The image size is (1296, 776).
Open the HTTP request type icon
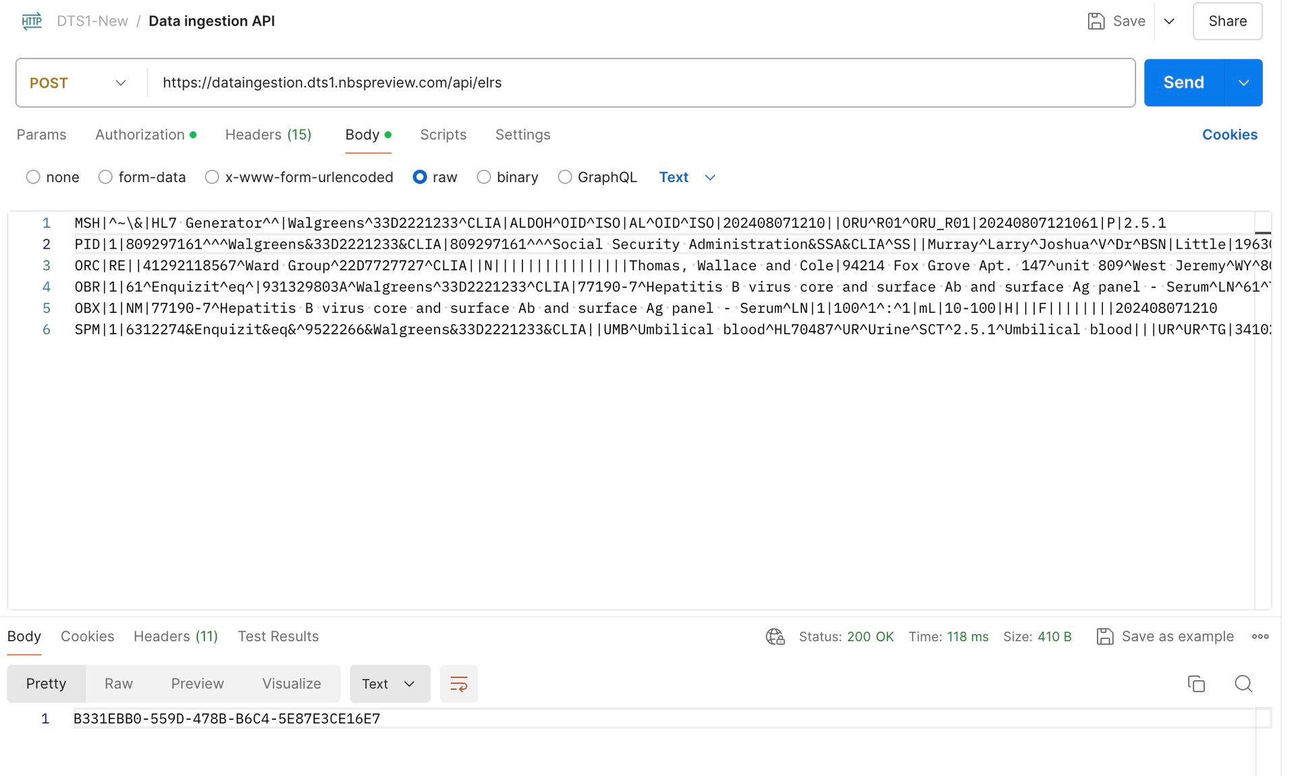pyautogui.click(x=31, y=21)
